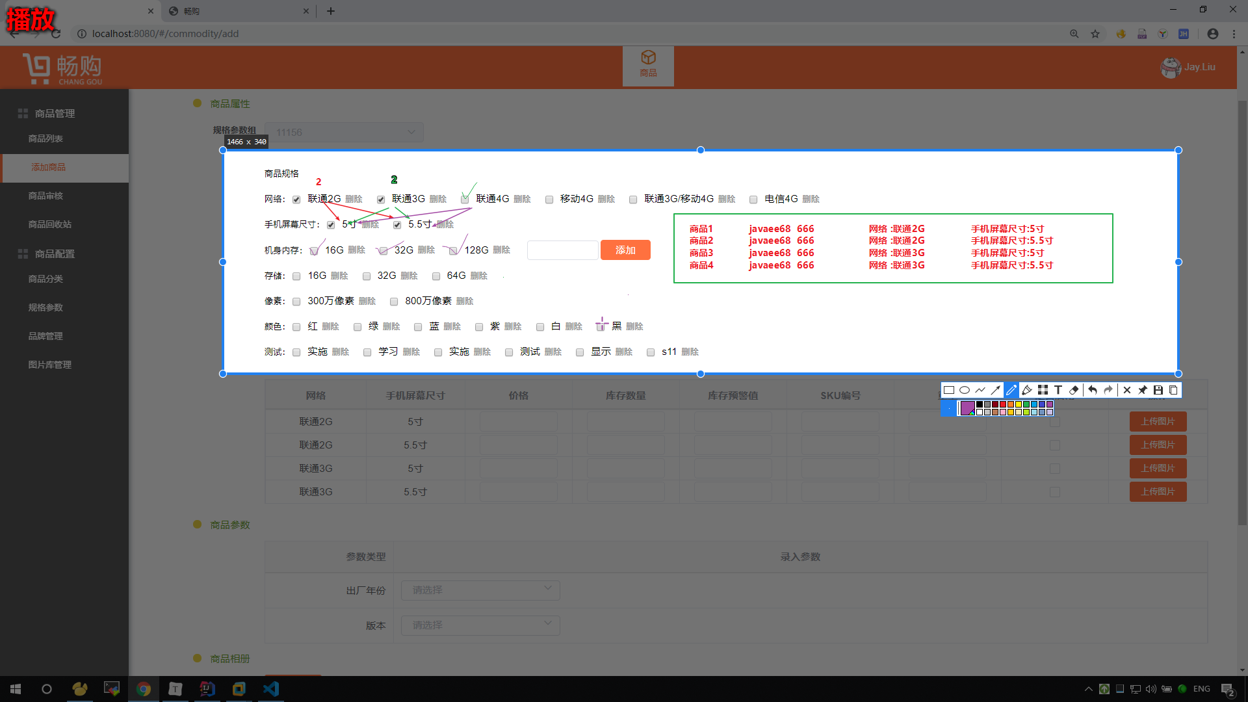This screenshot has height=702, width=1248.
Task: Check the 64G storage checkbox
Action: tap(436, 276)
